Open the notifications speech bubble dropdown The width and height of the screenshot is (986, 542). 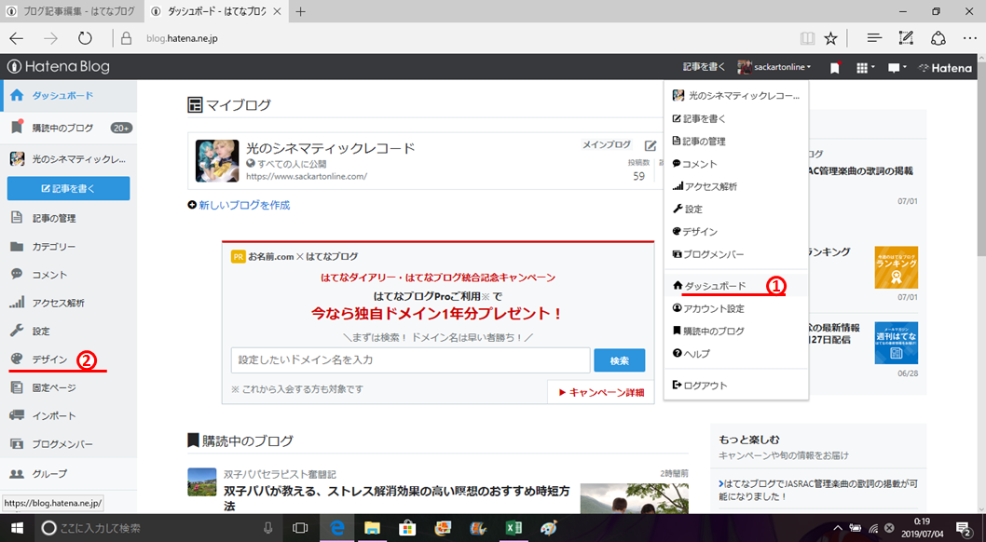[x=897, y=68]
